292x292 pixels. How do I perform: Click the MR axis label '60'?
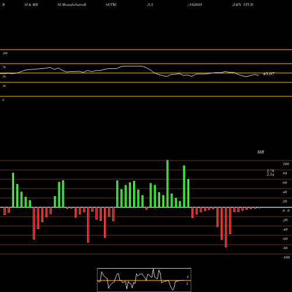(x=285, y=183)
